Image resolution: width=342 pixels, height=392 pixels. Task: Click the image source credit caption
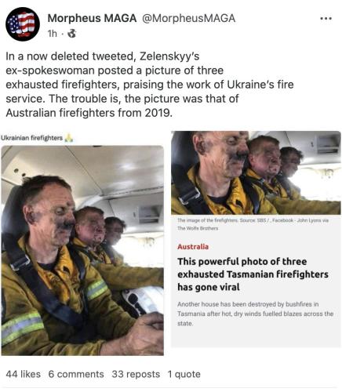[x=253, y=224]
